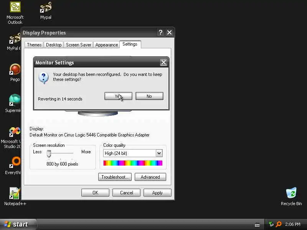The height and width of the screenshot is (230, 307).
Task: Click Cancel in Display Properties
Action: (x=126, y=193)
